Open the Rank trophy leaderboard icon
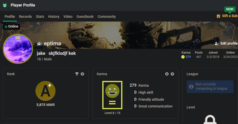Viewport: 238px width, 124px height. click(x=77, y=74)
